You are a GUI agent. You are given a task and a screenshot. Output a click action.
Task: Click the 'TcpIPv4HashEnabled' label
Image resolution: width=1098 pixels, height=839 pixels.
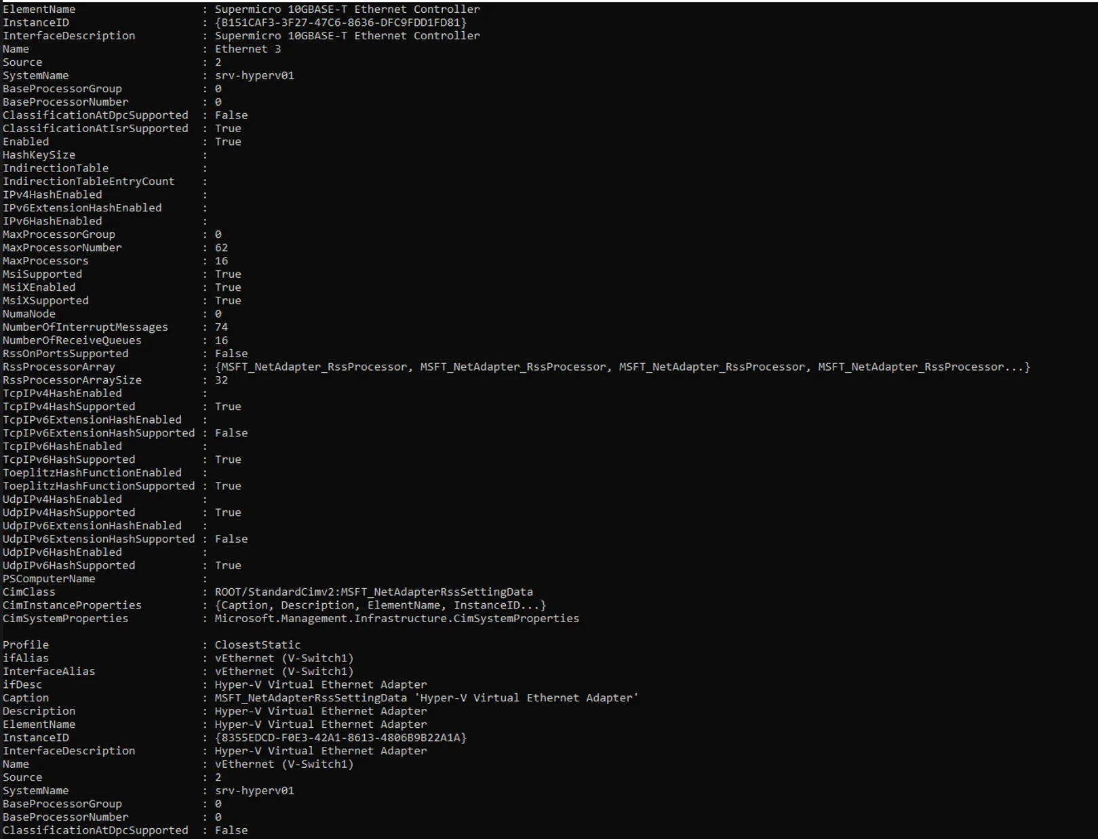tap(62, 393)
